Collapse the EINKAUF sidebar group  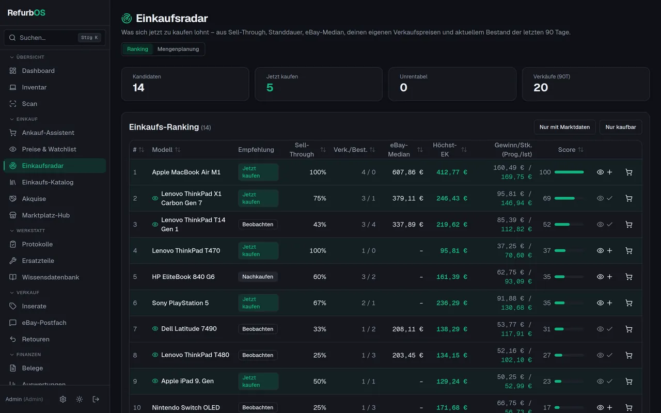click(24, 119)
